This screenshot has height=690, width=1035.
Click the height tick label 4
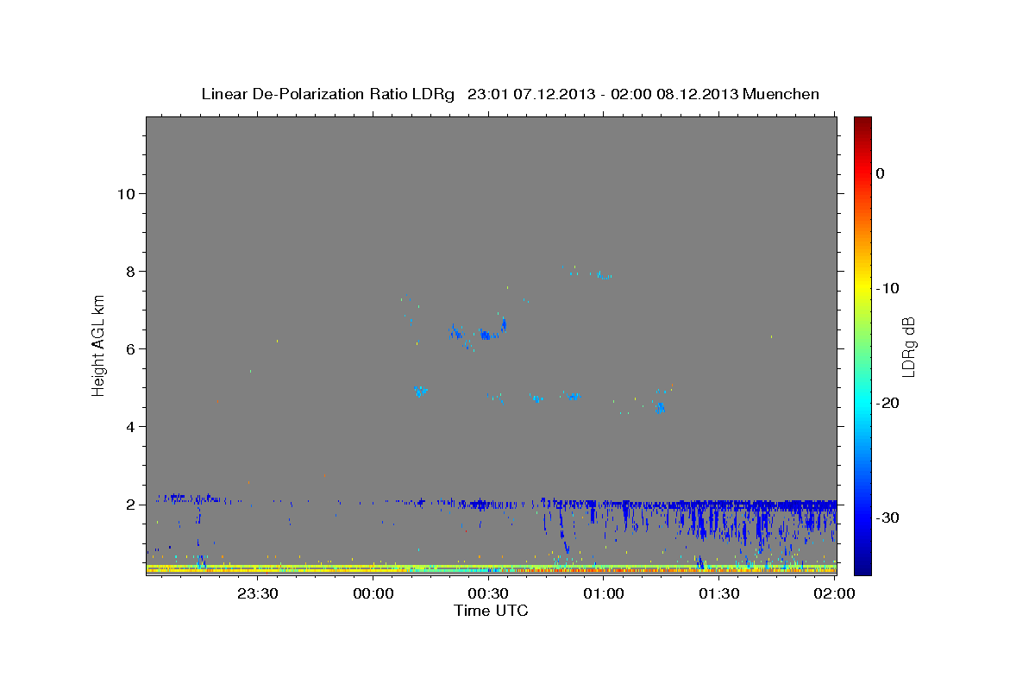click(129, 426)
